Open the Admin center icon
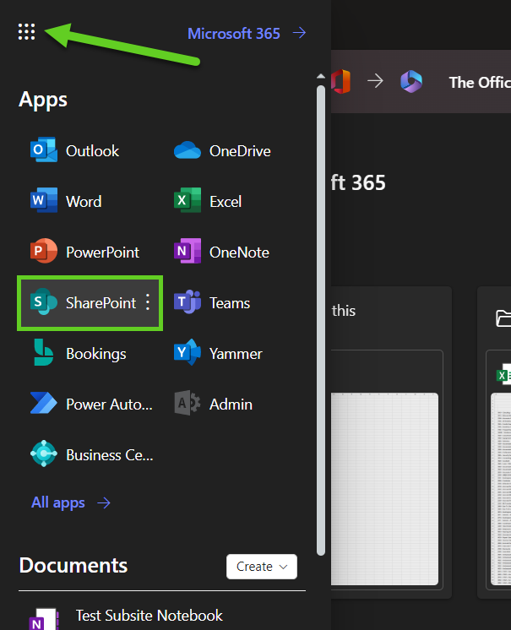 coord(188,403)
